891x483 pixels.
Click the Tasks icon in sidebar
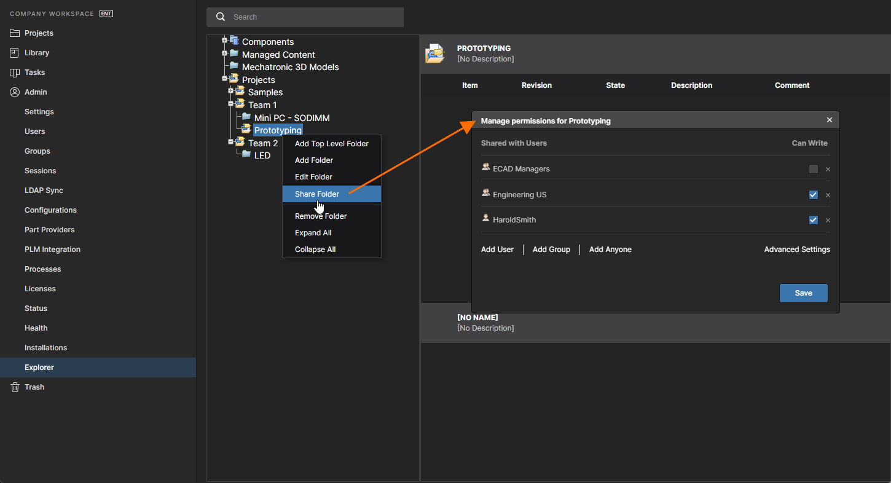[x=15, y=73]
